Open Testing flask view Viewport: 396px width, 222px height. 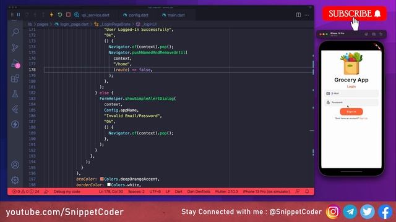[x=15, y=94]
